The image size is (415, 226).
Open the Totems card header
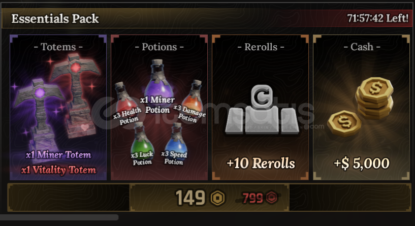(58, 47)
